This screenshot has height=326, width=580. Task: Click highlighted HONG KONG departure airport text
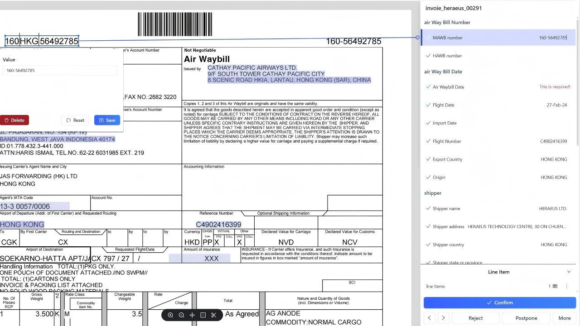point(22,225)
